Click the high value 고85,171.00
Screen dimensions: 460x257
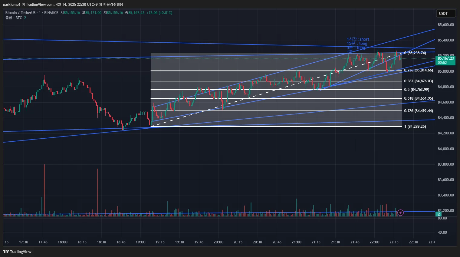click(x=92, y=13)
